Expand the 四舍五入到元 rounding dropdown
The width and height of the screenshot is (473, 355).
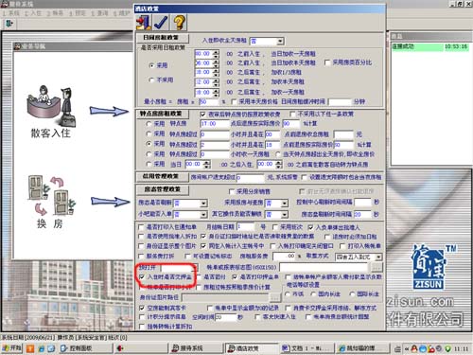[378, 257]
